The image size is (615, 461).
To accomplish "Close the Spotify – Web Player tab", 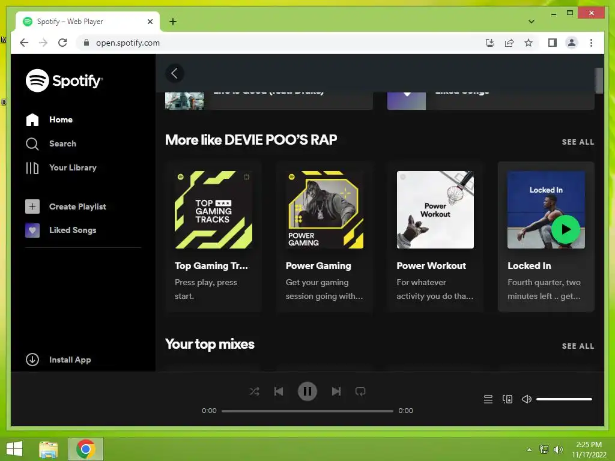I will coord(150,22).
